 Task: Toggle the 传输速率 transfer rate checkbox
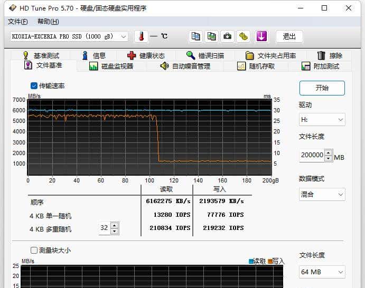[x=34, y=86]
